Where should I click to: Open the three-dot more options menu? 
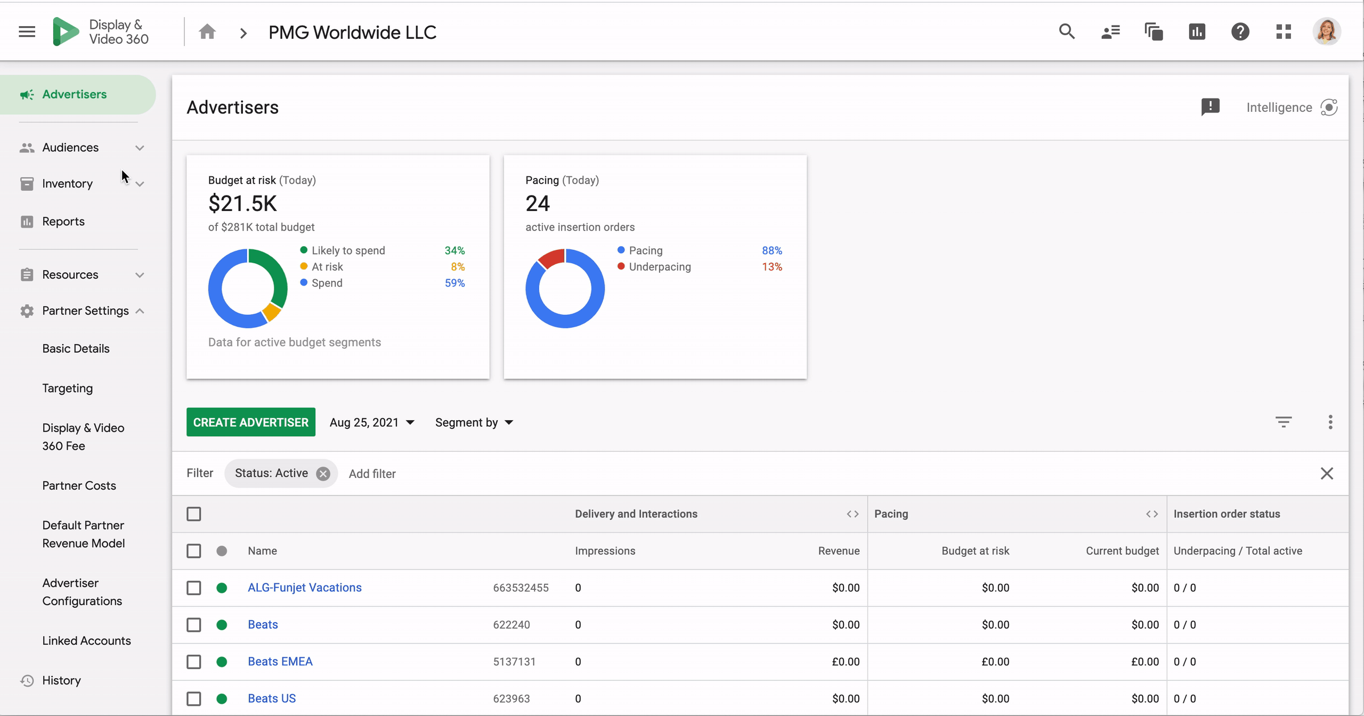1330,422
